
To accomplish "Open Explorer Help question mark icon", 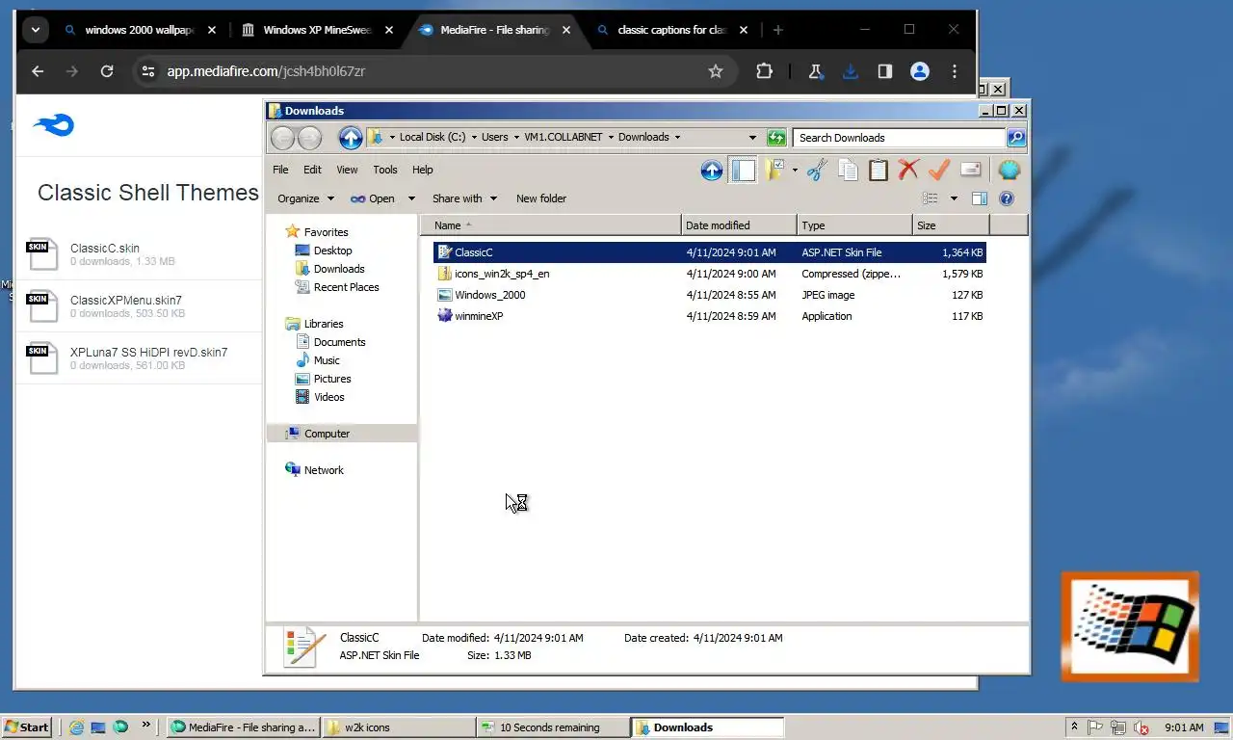I will click(1007, 198).
